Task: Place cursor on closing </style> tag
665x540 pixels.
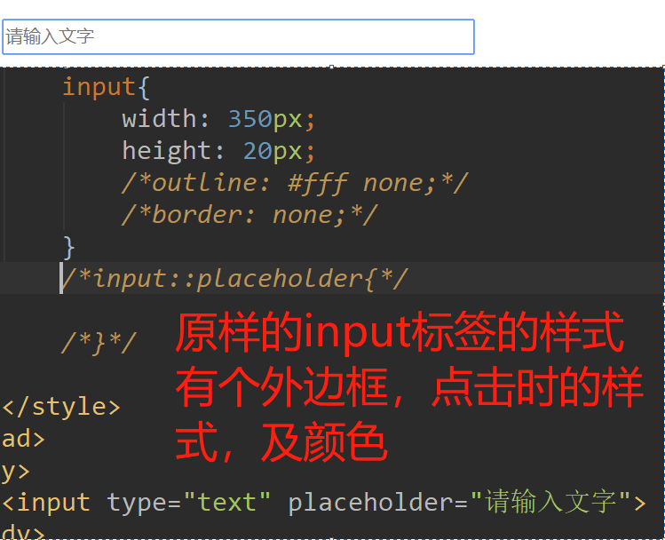Action: [x=61, y=407]
